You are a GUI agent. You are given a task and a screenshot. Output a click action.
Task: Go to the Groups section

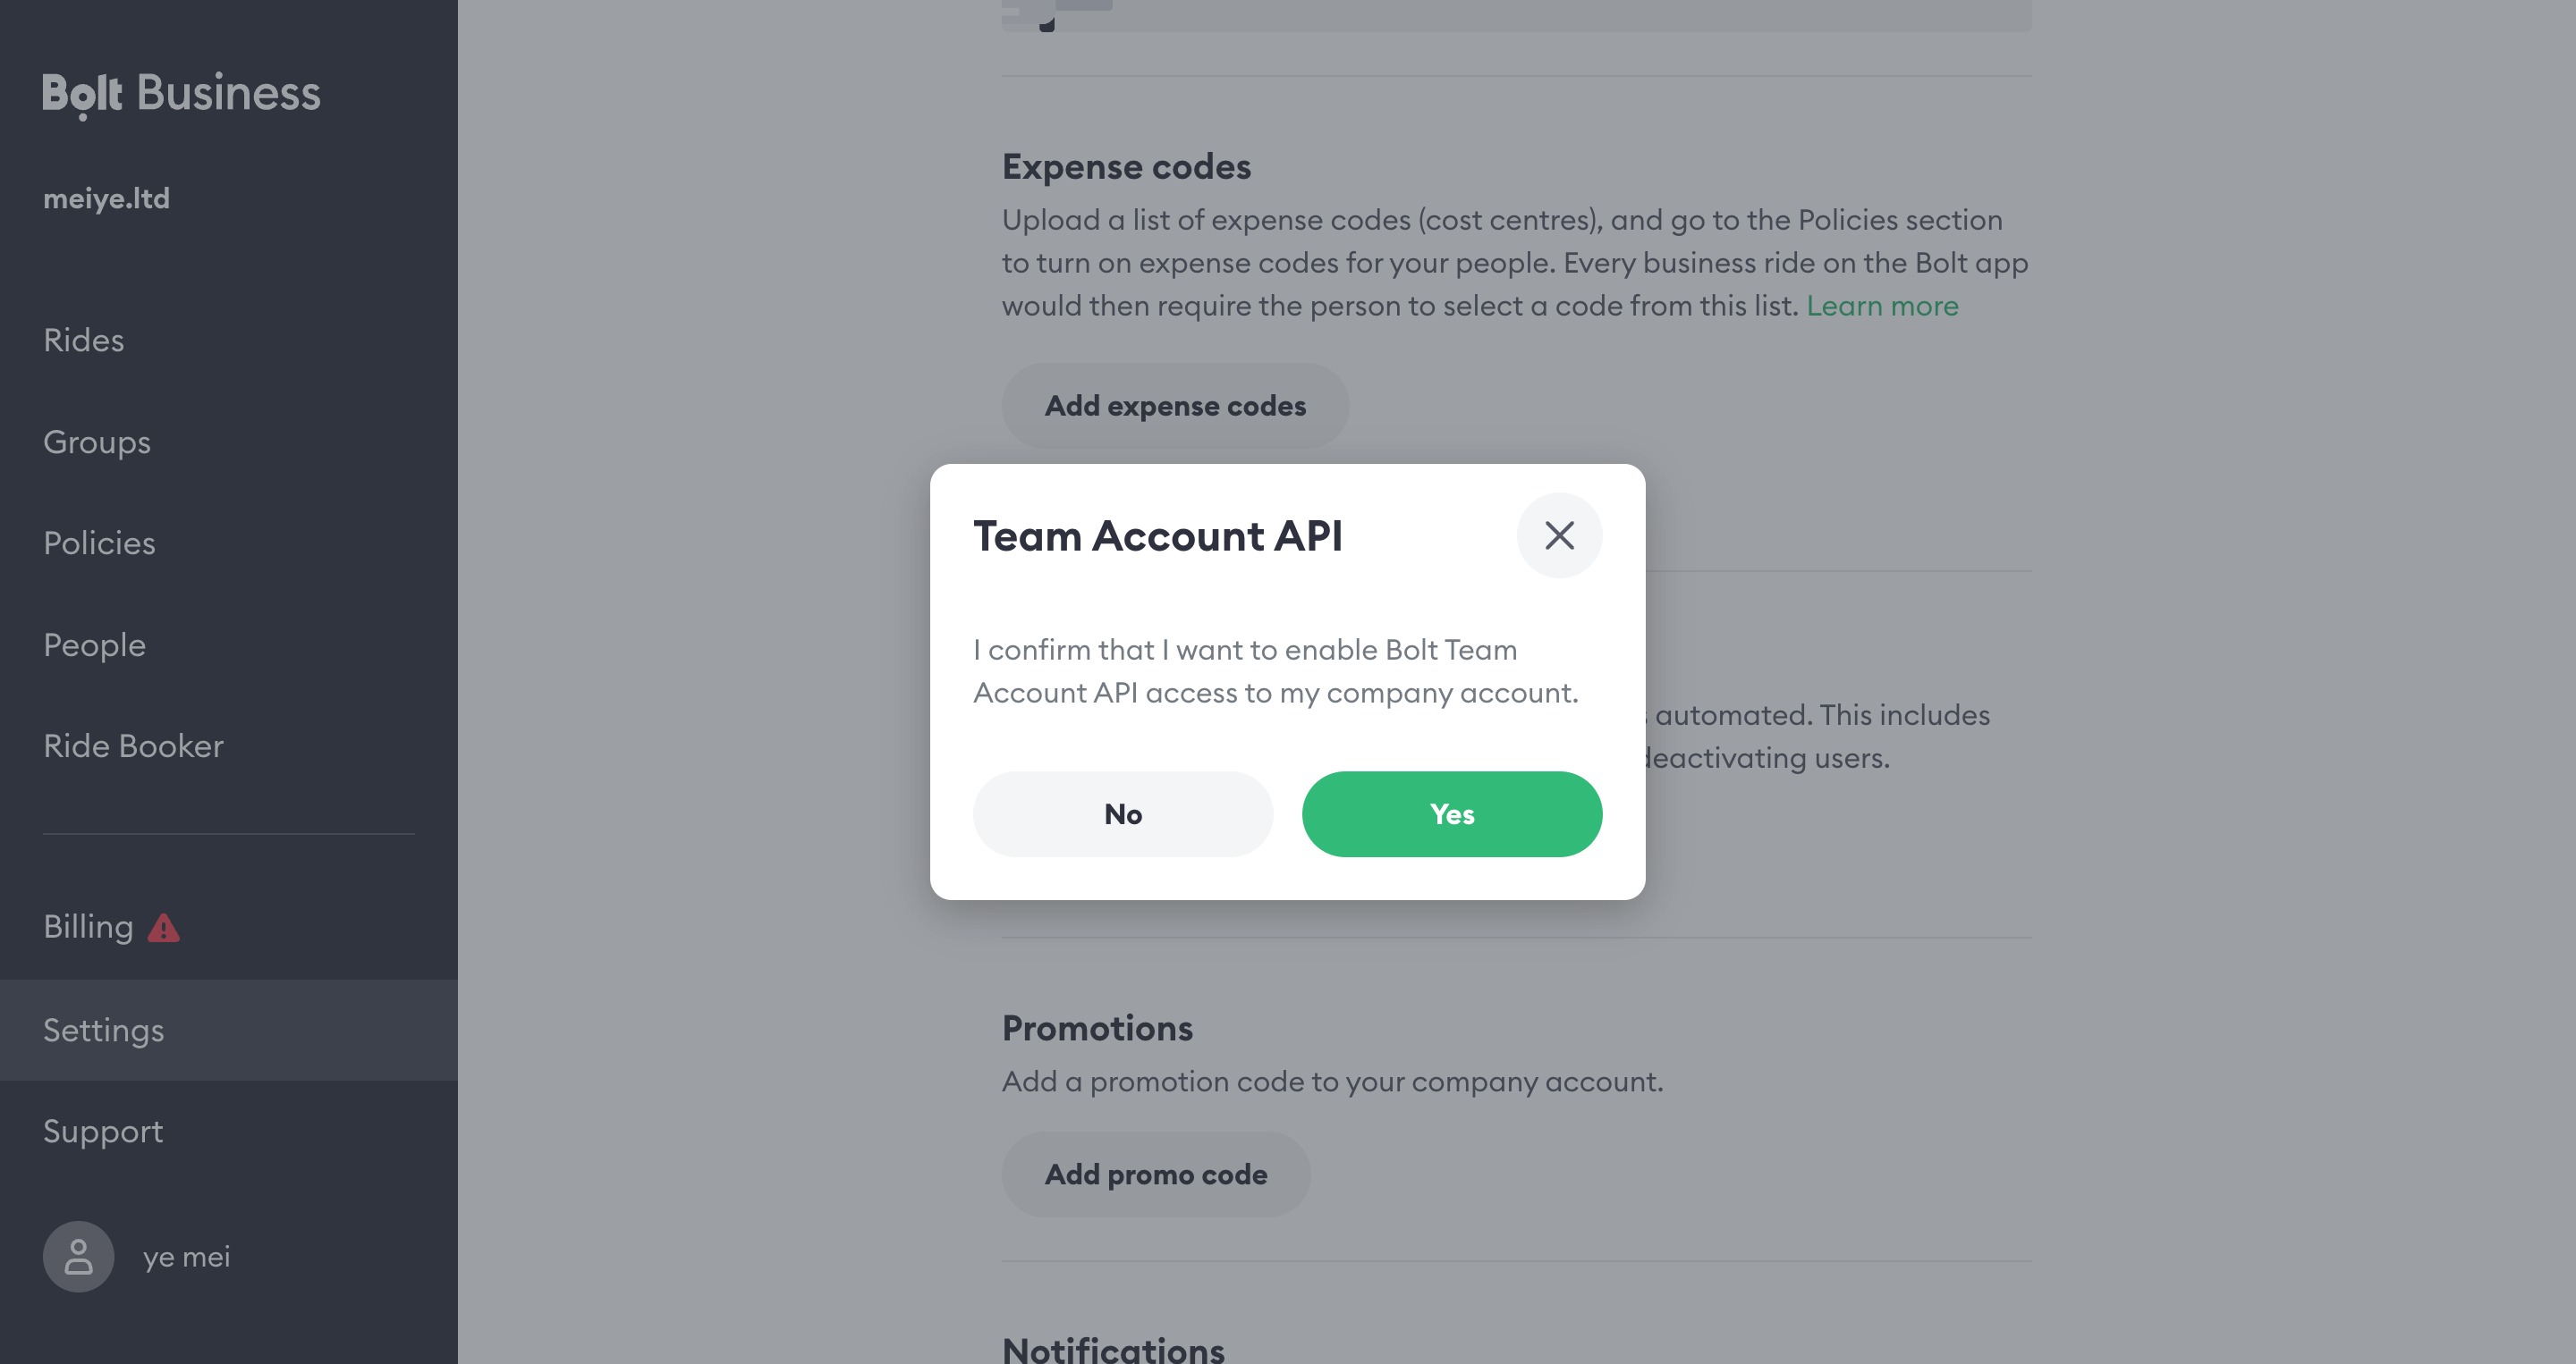coord(97,442)
